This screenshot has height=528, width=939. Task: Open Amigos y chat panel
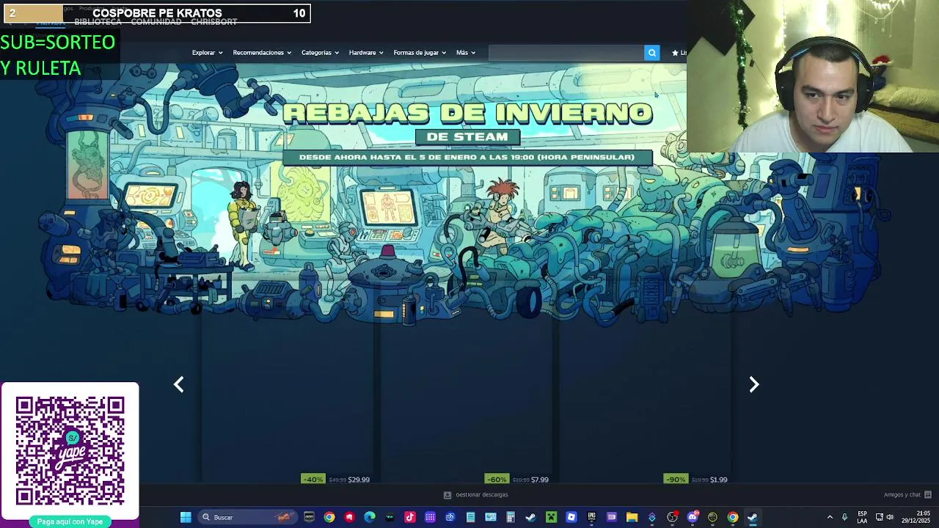(x=907, y=495)
